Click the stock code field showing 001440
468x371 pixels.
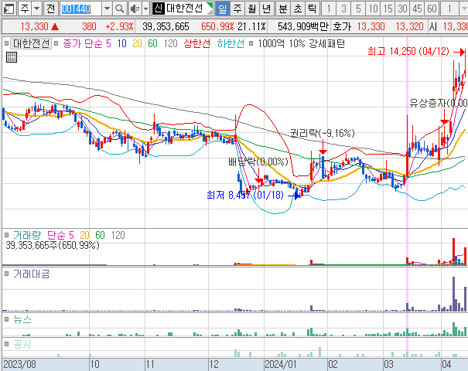coord(80,9)
